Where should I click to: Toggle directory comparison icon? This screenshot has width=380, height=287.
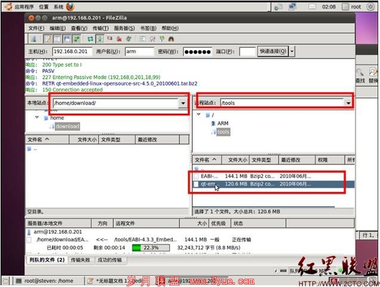tap(152, 39)
